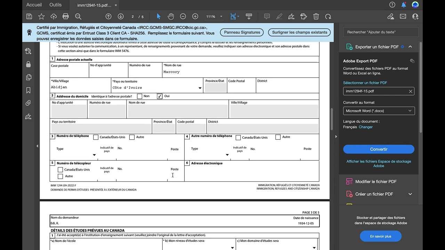Activate the hand pan tool
The height and width of the screenshot is (250, 445).
171,16
